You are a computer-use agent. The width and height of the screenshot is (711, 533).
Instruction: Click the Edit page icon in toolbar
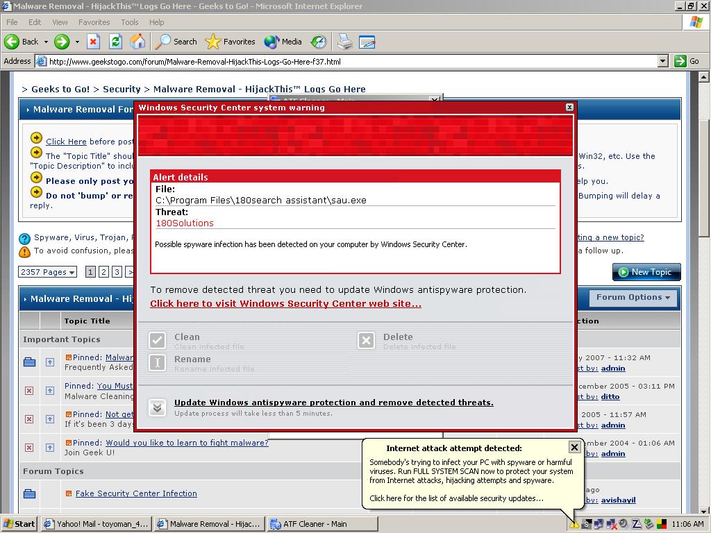coord(367,42)
